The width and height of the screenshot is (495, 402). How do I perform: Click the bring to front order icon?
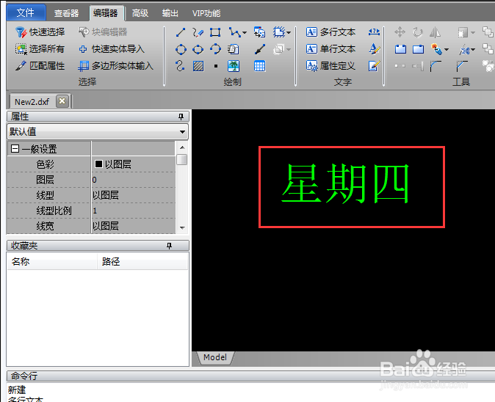488,32
